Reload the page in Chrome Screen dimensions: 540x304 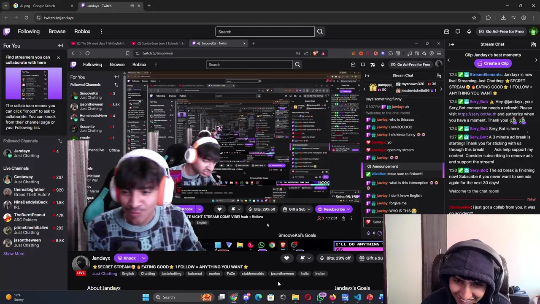pos(26,18)
